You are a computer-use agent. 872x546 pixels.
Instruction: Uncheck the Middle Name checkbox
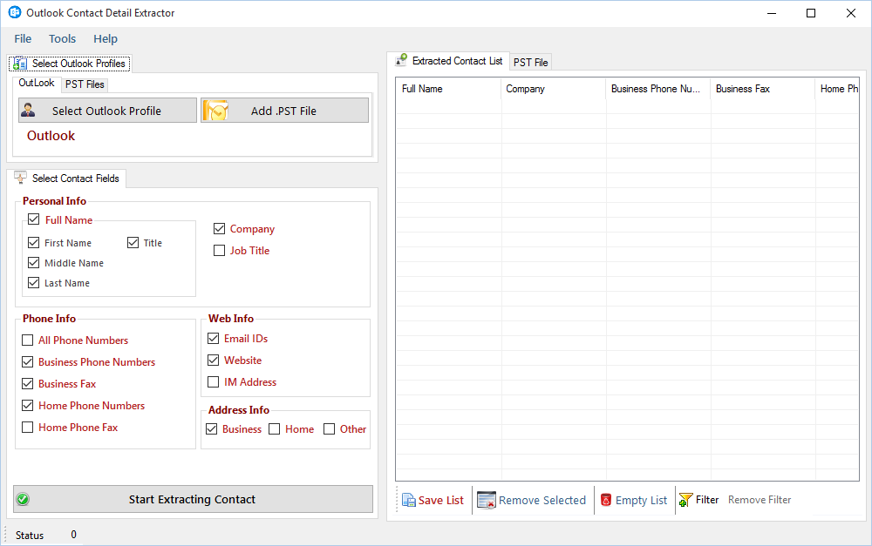coord(33,263)
